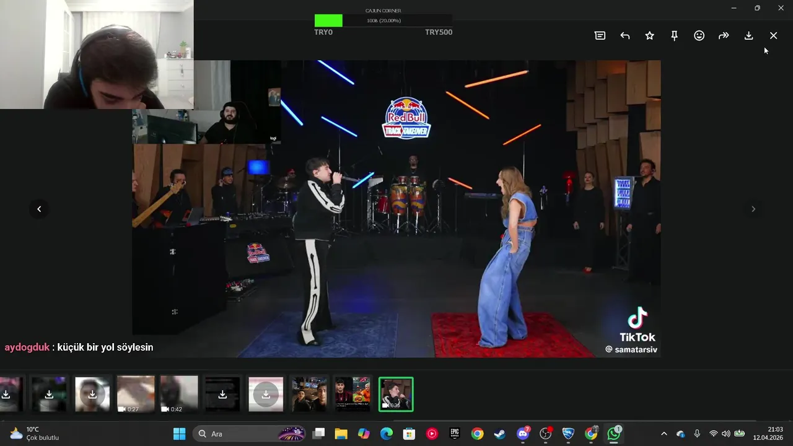Screen dimensions: 793x446
Task: Open File Explorer from the taskbar
Action: [x=341, y=434]
